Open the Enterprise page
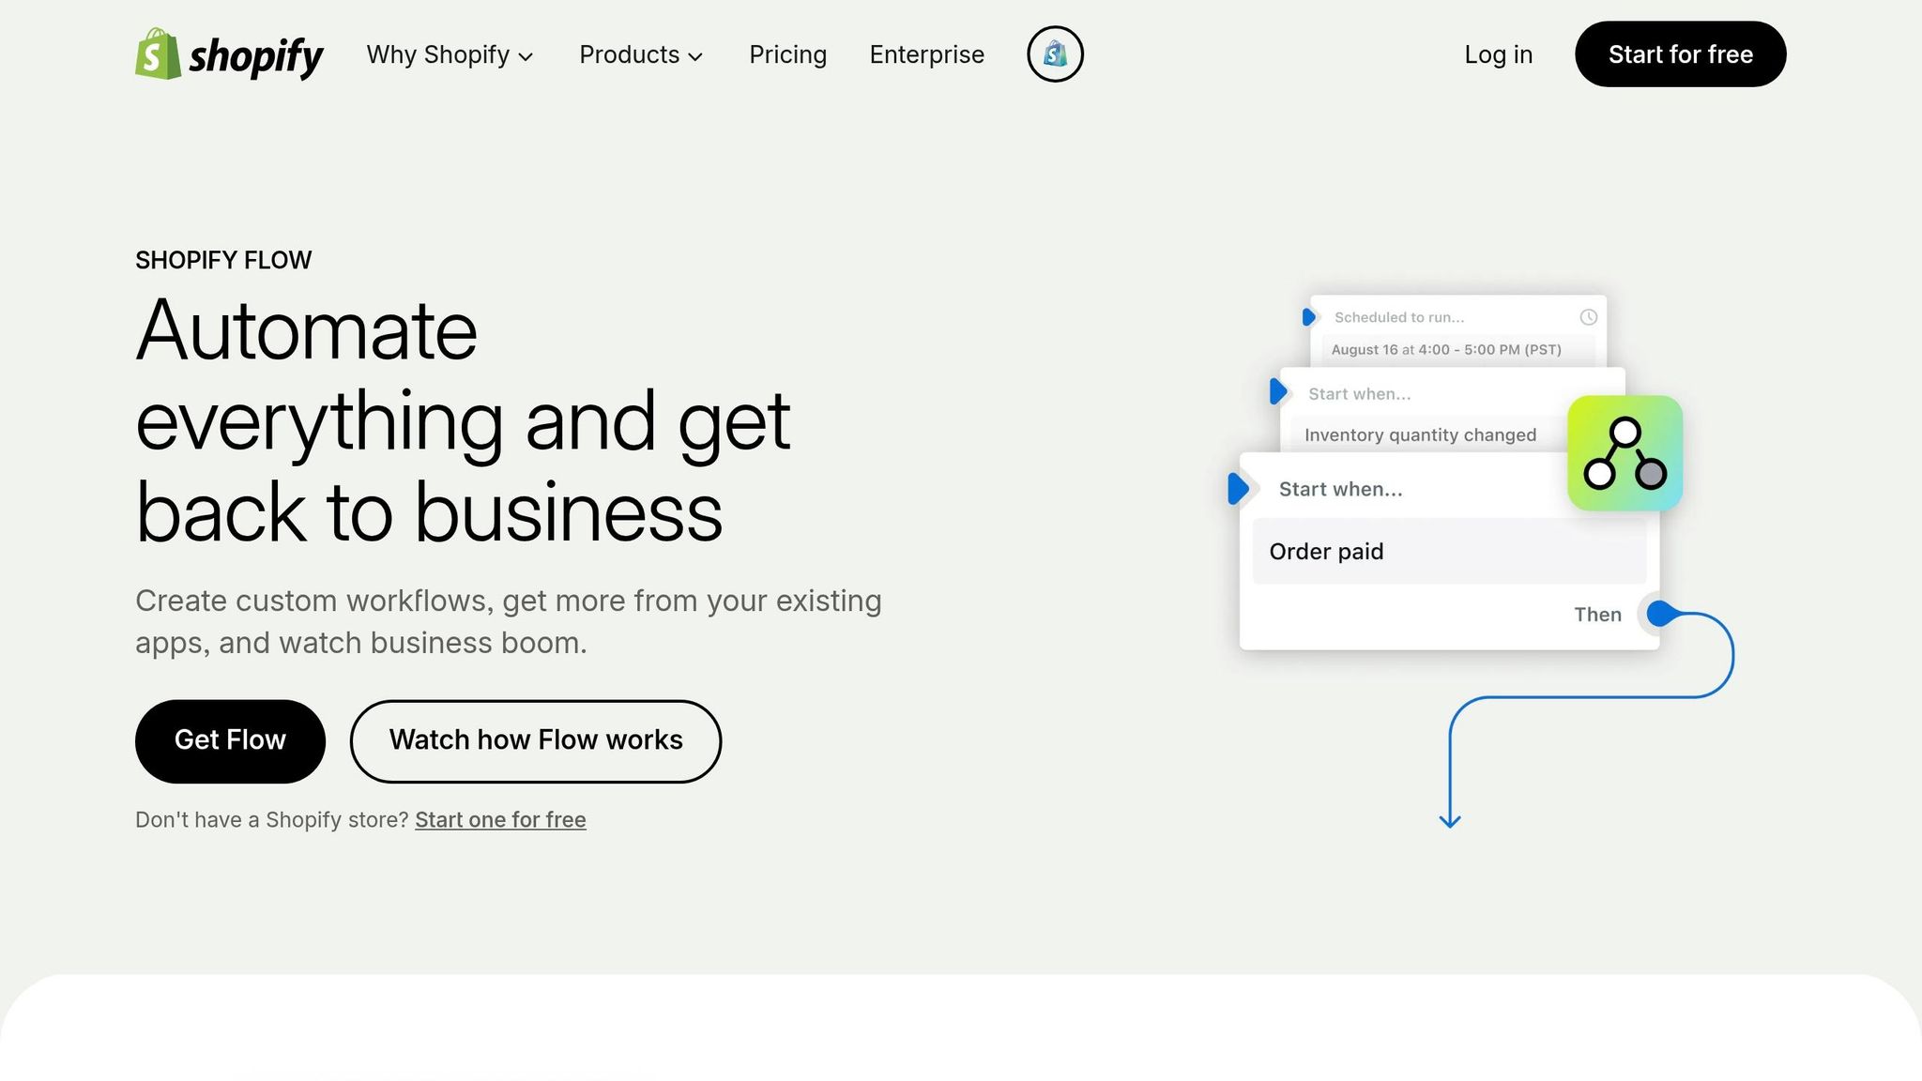 point(926,54)
